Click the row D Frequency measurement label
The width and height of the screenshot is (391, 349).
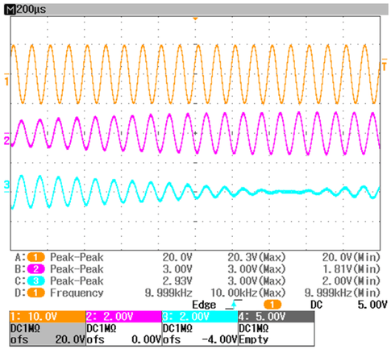point(77,293)
